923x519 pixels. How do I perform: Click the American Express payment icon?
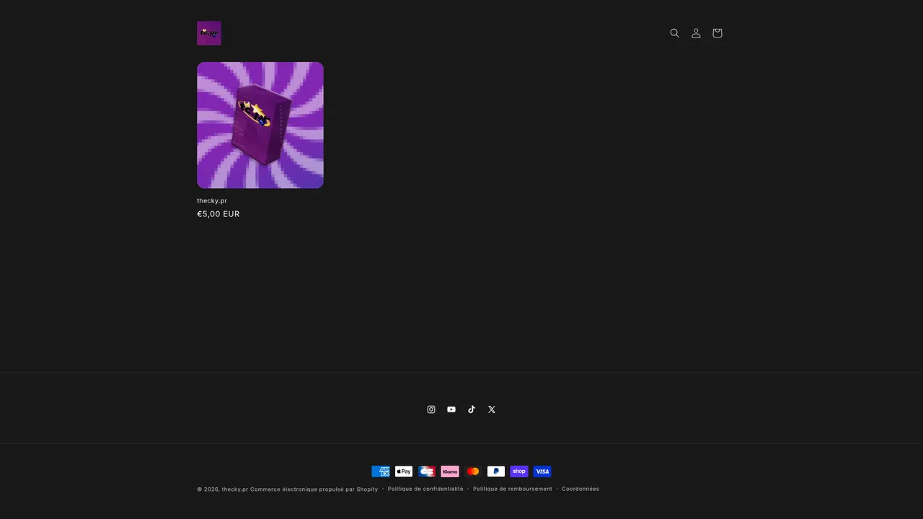[381, 471]
